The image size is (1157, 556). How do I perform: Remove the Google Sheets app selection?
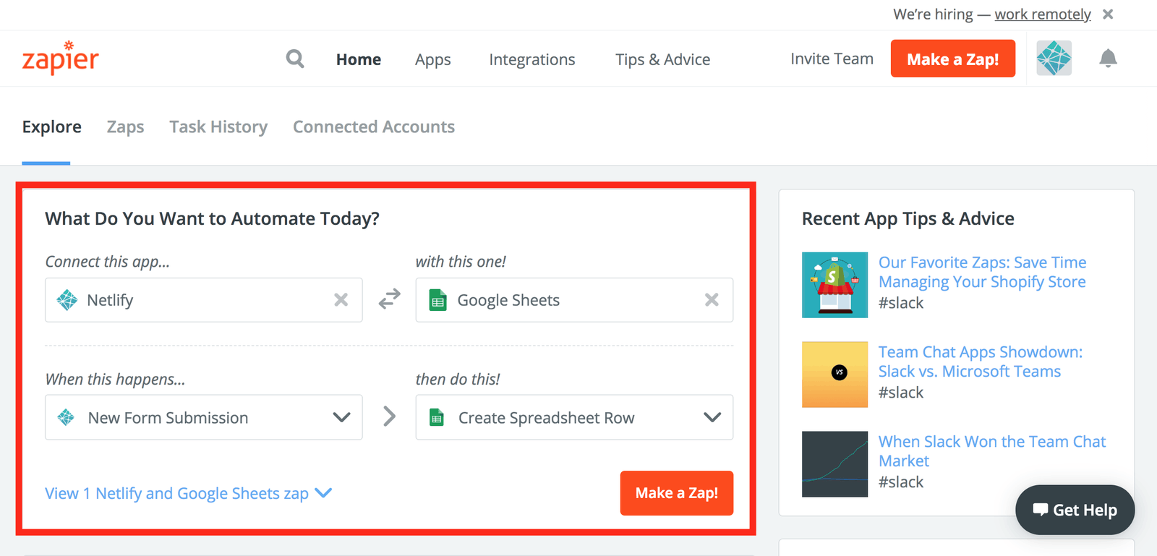pyautogui.click(x=712, y=299)
